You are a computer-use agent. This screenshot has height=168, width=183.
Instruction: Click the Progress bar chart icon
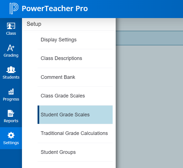point(11,92)
